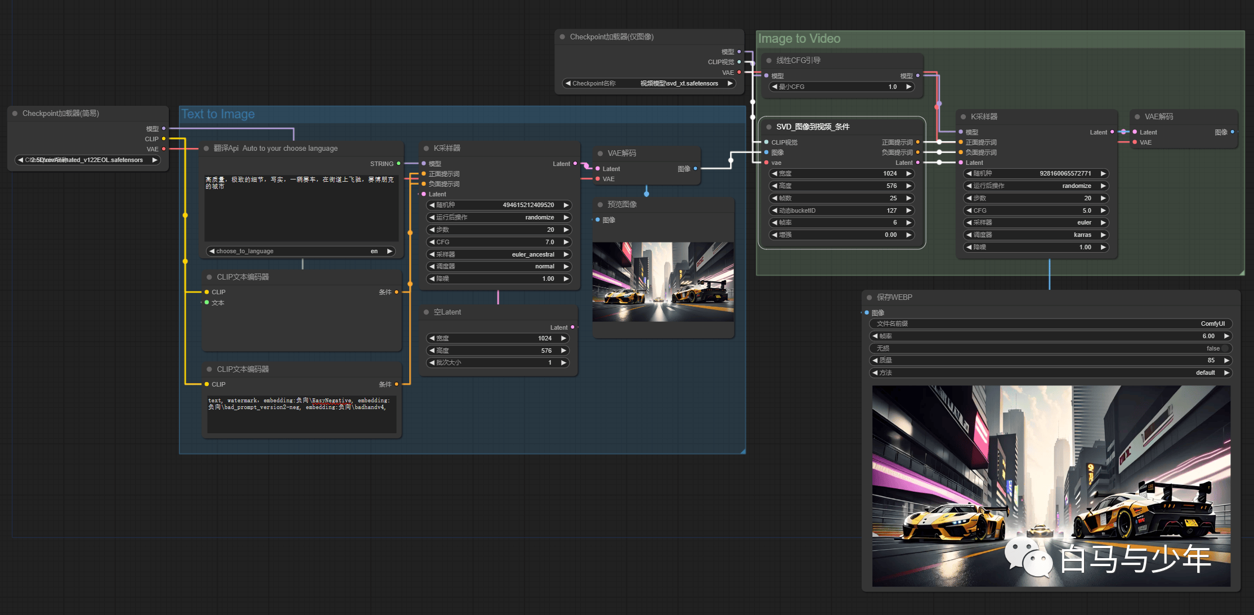
Task: Collapse the K采样器 node in the Image to Video group
Action: click(x=964, y=117)
